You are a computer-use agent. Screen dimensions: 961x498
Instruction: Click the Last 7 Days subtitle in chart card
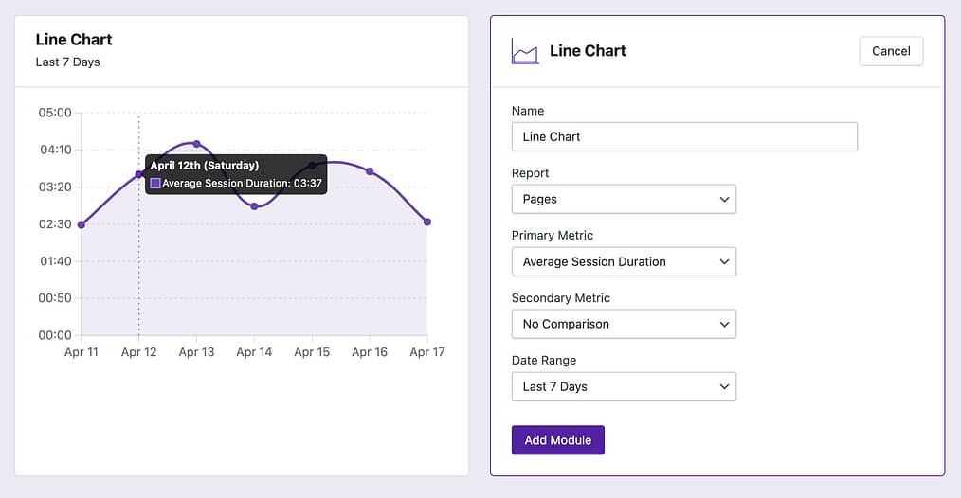click(67, 62)
